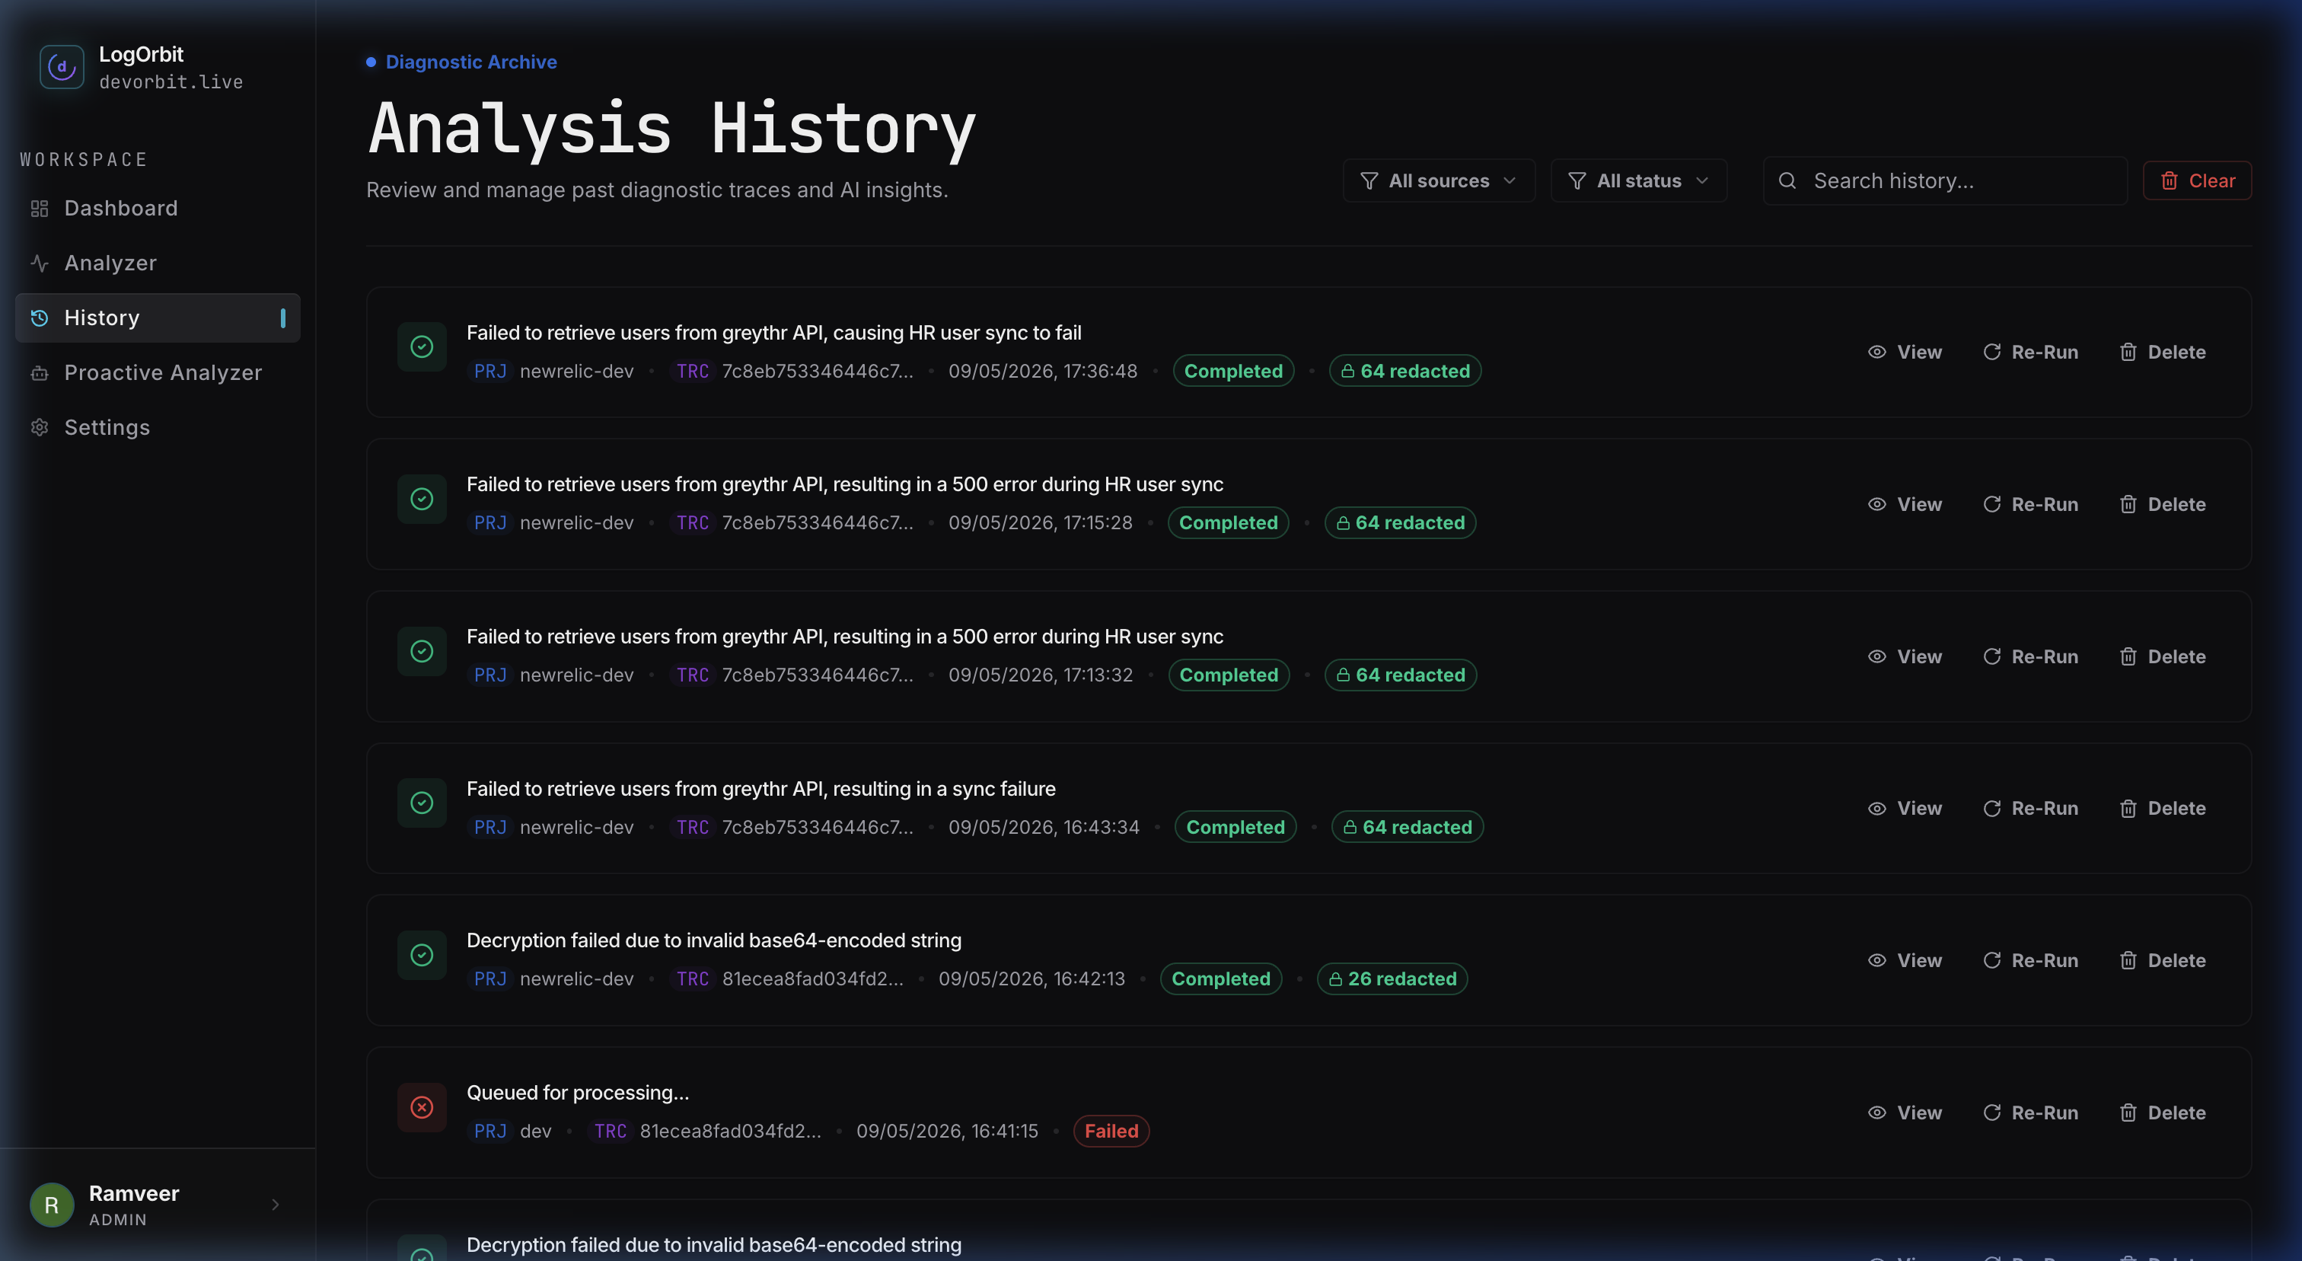Open the Analyzer page
Image resolution: width=2302 pixels, height=1261 pixels.
pos(158,263)
